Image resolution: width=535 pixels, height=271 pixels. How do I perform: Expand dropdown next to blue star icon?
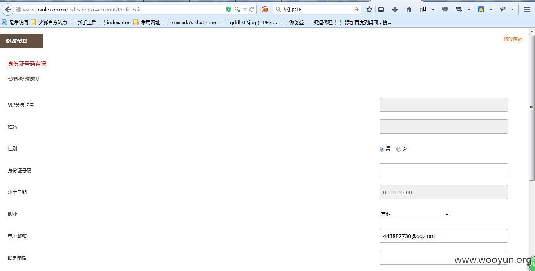[x=491, y=9]
